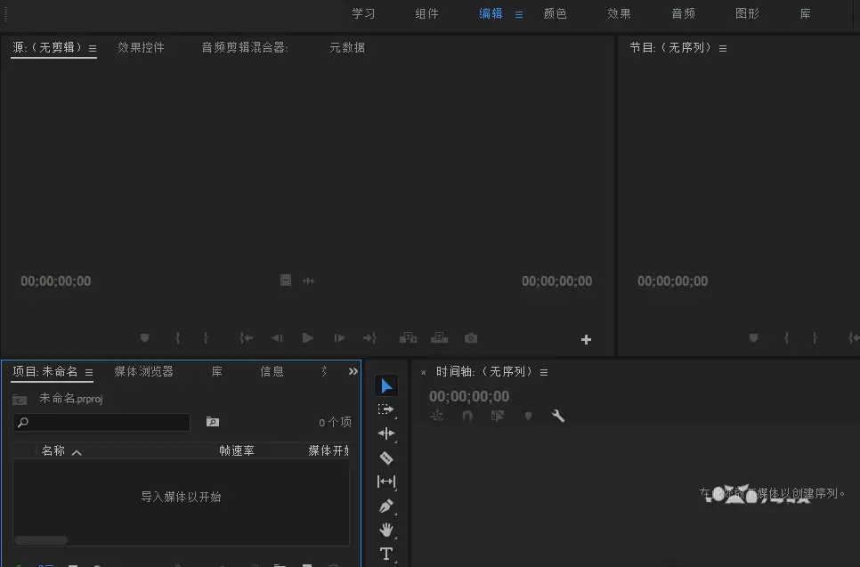Click the Export Frame camera icon
860x567 pixels.
click(471, 338)
